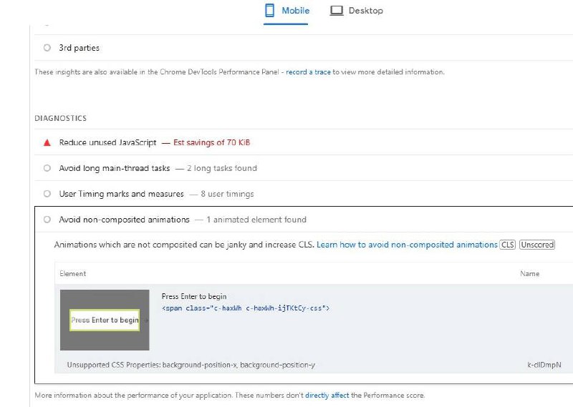Click the red warning triangle beside Reduce unused JavaScript
573x407 pixels.
[47, 143]
